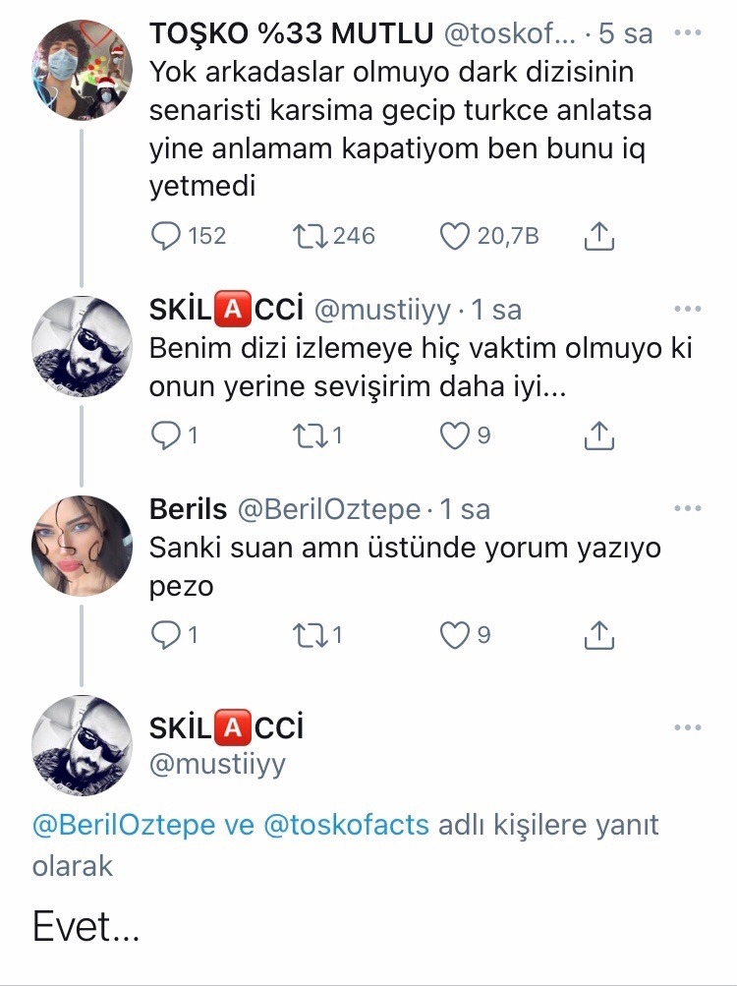This screenshot has height=986, width=737.
Task: Retweet the TOŞKO tweet about Dark
Action: 310,236
